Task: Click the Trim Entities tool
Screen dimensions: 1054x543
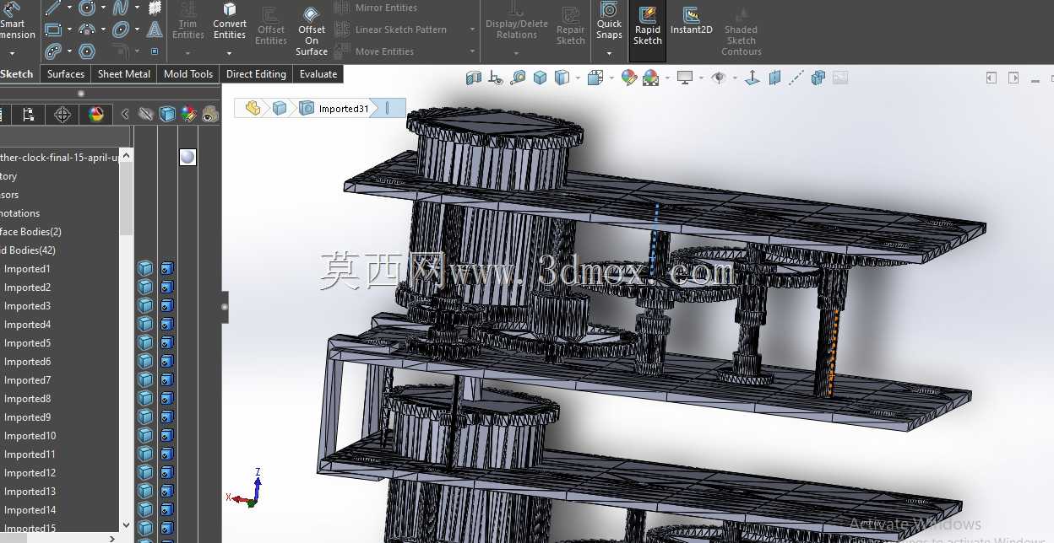Action: click(188, 21)
